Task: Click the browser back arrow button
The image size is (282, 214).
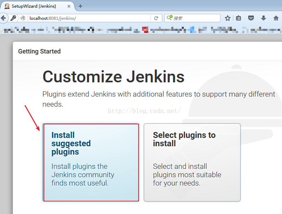Action: click(x=3, y=18)
